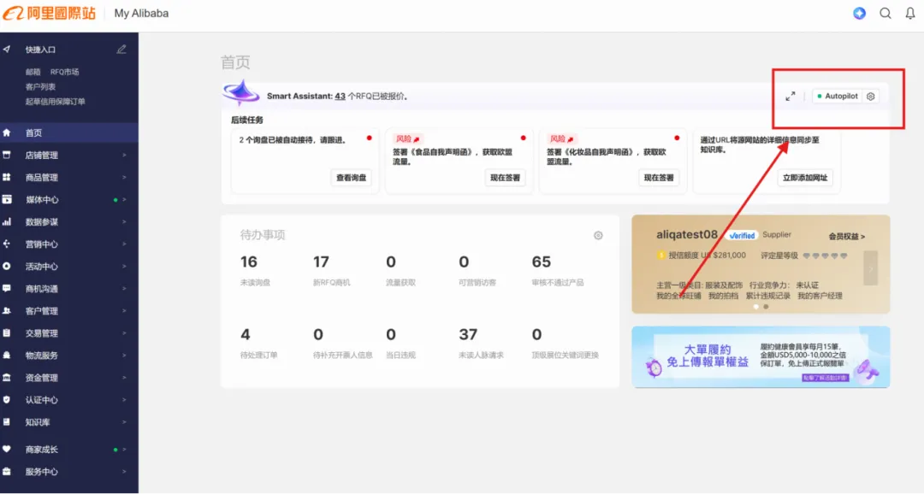
Task: Expand the Smart Assistant panel with arrows icon
Action: point(791,96)
